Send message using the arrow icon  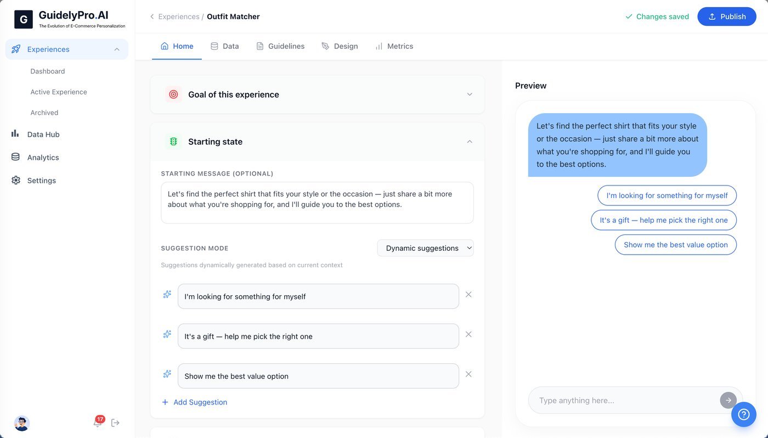point(728,400)
